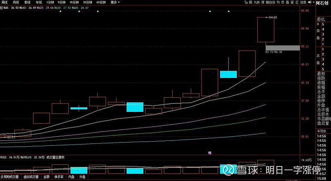Select the 60分钟 period tab
Screen dimensions: 331x181
(101, 2)
